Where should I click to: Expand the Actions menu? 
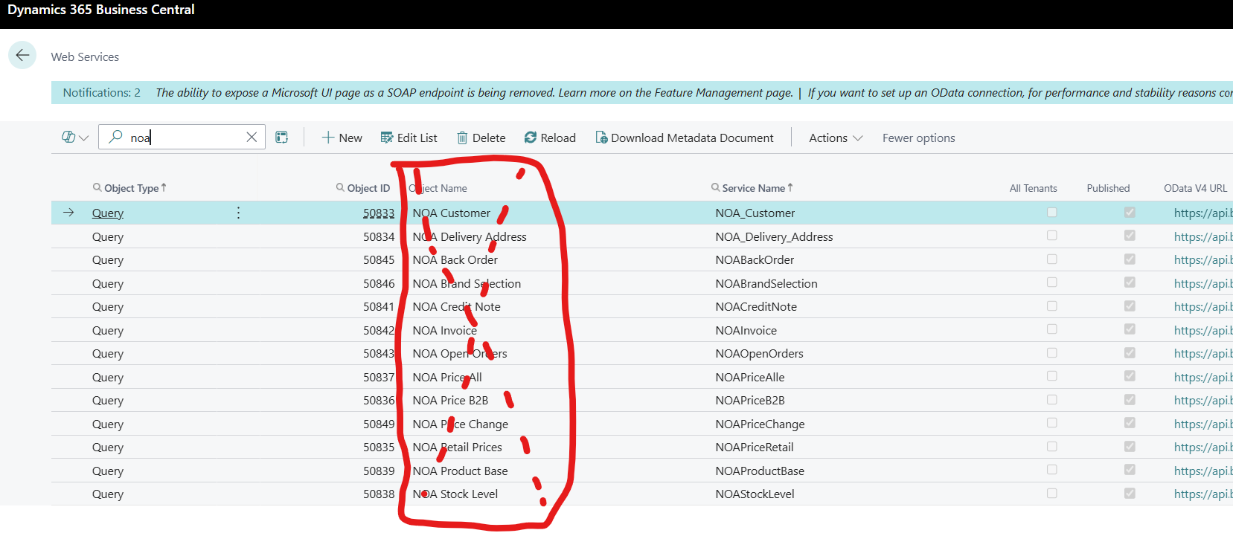(836, 138)
